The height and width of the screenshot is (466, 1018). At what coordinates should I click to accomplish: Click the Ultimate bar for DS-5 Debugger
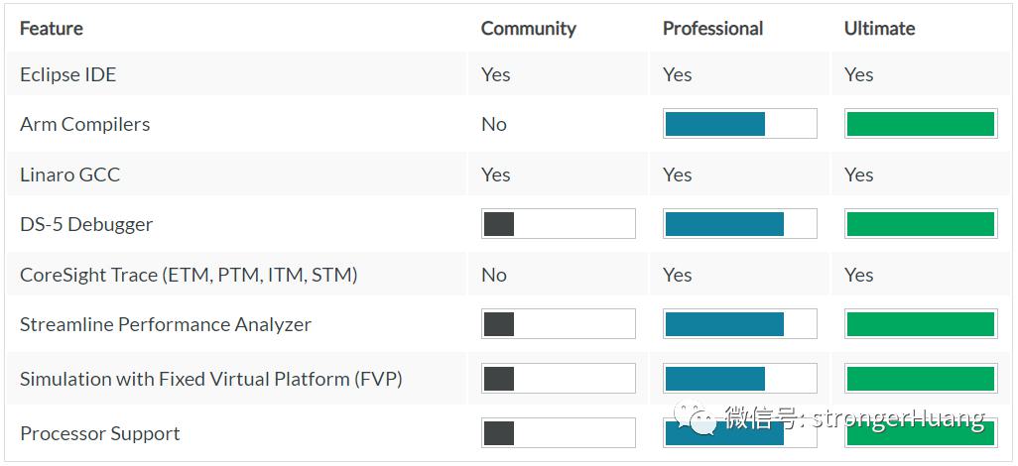921,224
